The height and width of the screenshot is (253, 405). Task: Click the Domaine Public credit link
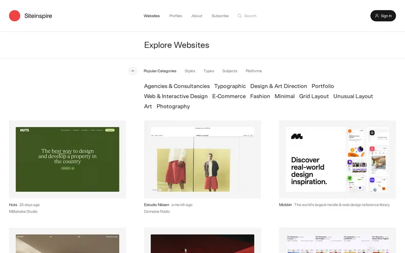157,212
